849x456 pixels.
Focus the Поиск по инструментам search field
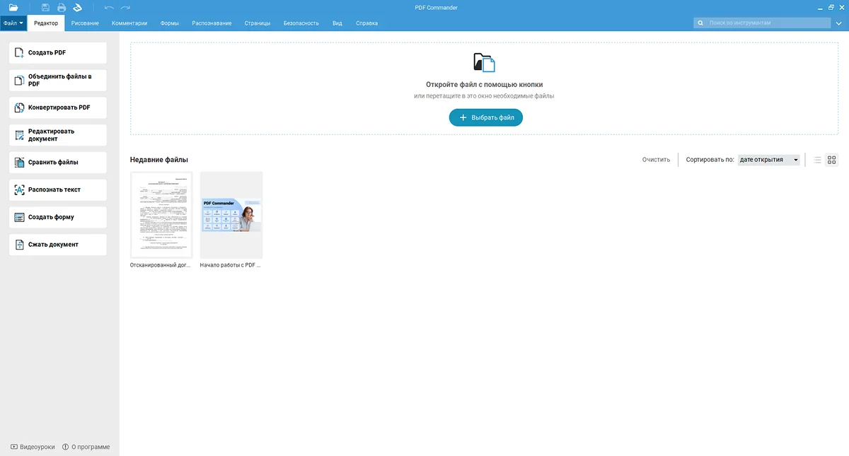click(763, 23)
